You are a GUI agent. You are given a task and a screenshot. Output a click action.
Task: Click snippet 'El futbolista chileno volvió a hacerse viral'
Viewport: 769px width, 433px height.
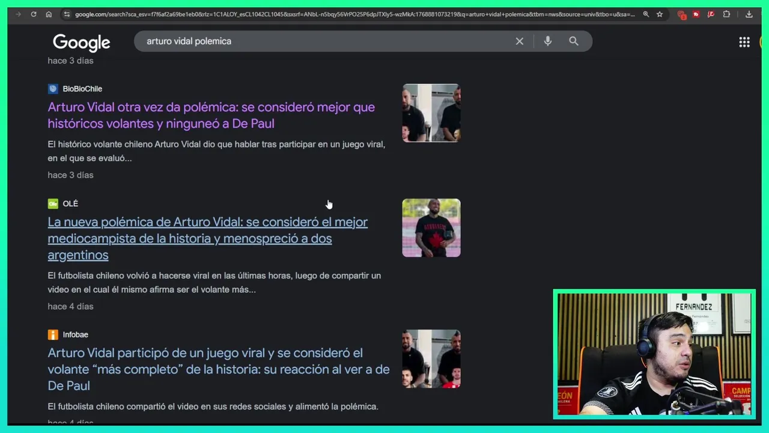pos(214,283)
